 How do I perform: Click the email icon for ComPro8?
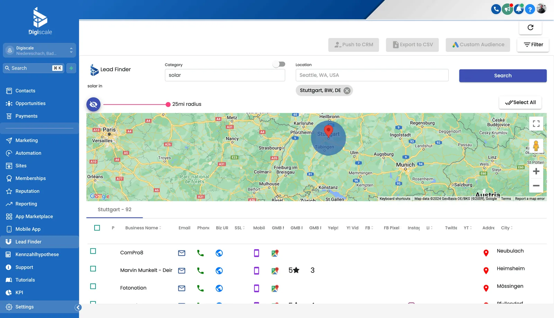coord(181,253)
